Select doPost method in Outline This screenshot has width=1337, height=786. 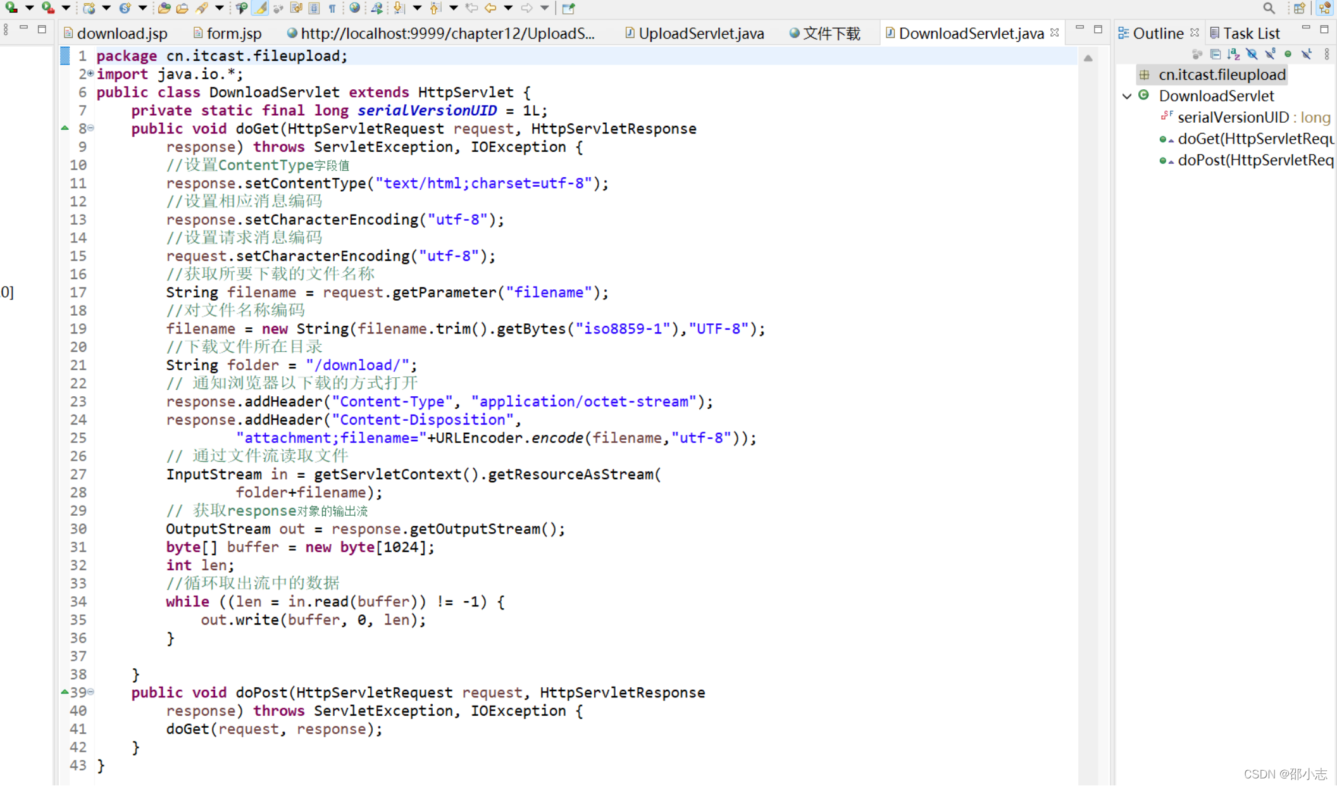pyautogui.click(x=1247, y=161)
